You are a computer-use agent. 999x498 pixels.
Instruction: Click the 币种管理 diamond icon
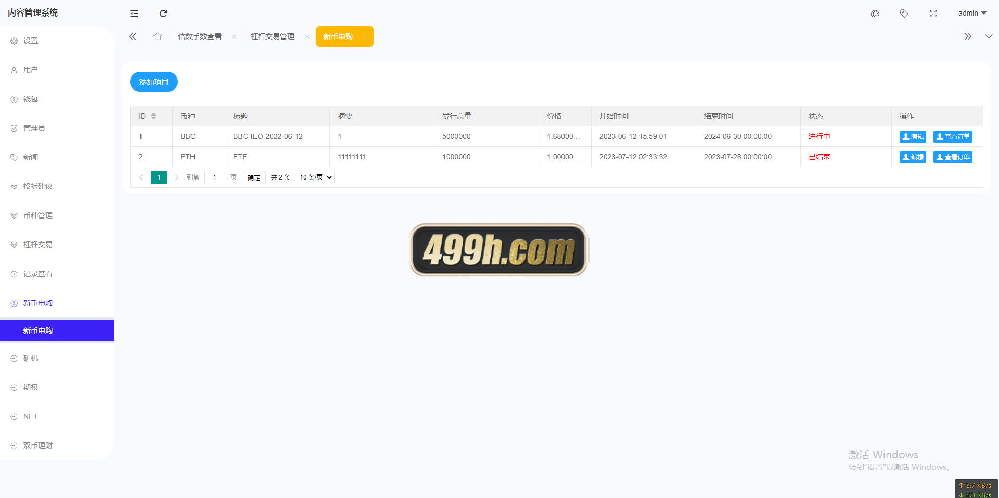(14, 215)
